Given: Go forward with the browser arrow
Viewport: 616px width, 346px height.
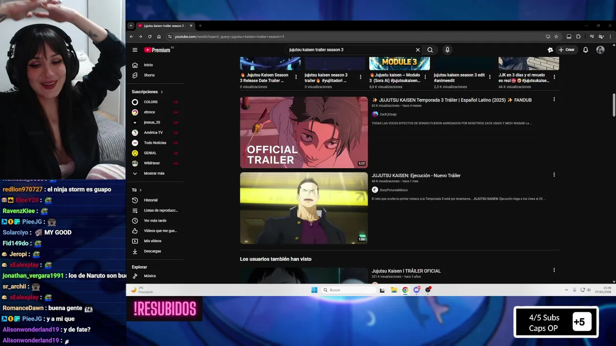Looking at the screenshot, I should coord(141,37).
